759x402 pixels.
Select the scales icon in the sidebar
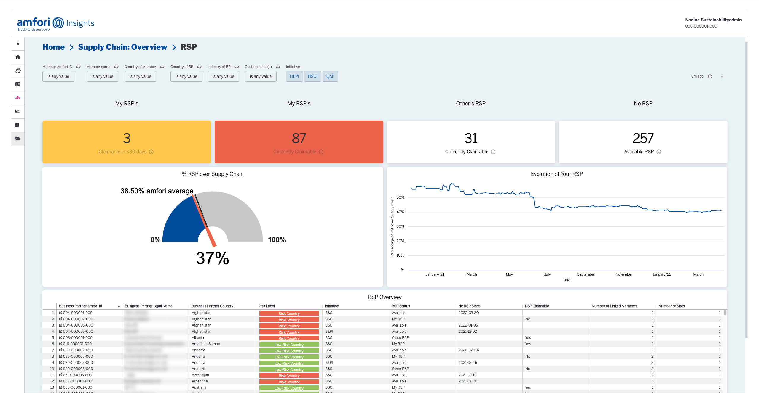[x=18, y=70]
